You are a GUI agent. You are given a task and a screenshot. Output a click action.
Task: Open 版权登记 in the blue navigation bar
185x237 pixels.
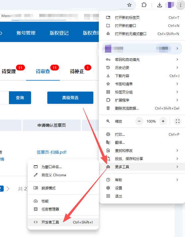coord(59,33)
